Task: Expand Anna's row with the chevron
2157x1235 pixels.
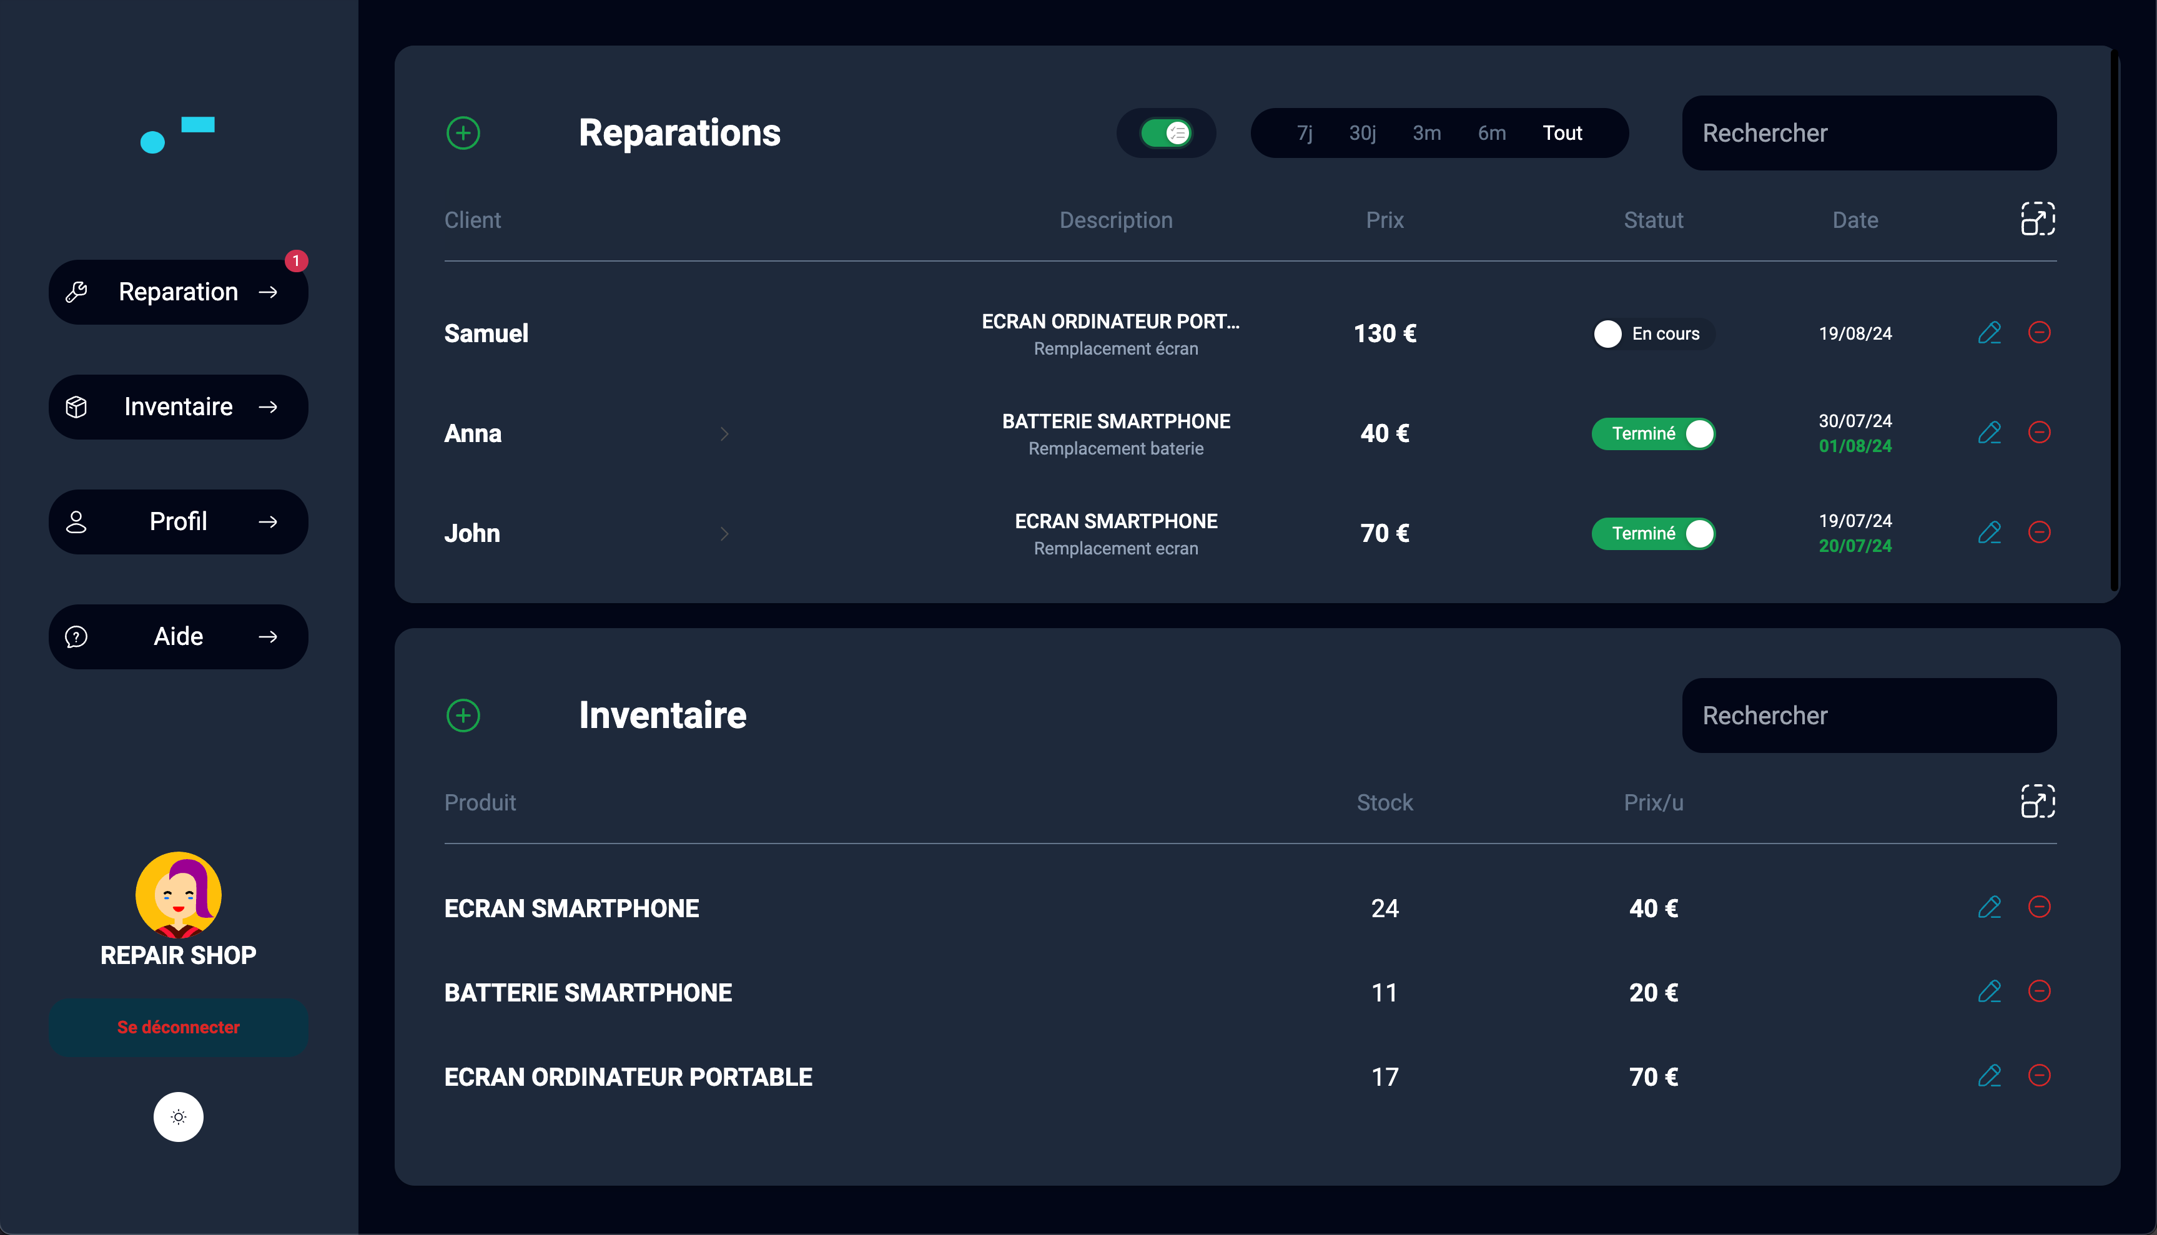Action: click(x=724, y=433)
